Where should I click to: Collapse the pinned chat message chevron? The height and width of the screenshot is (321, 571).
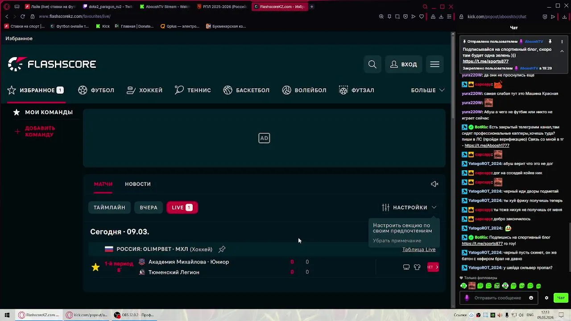point(562,51)
